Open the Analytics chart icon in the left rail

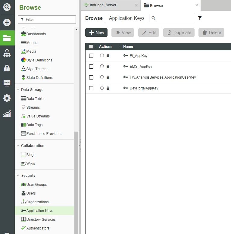point(7,114)
